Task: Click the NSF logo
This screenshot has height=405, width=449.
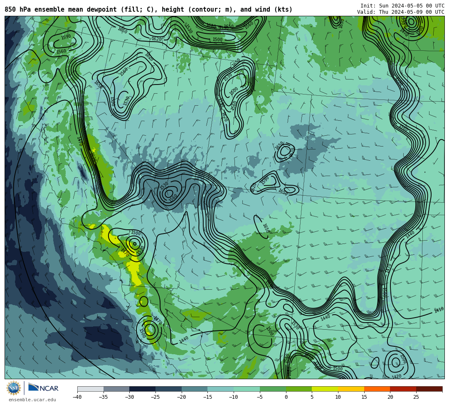Action: (x=13, y=388)
